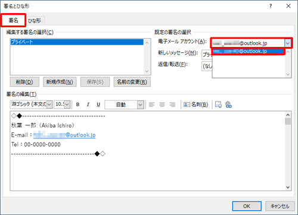Click OK to confirm signature settings
This screenshot has width=298, height=215.
point(247,206)
